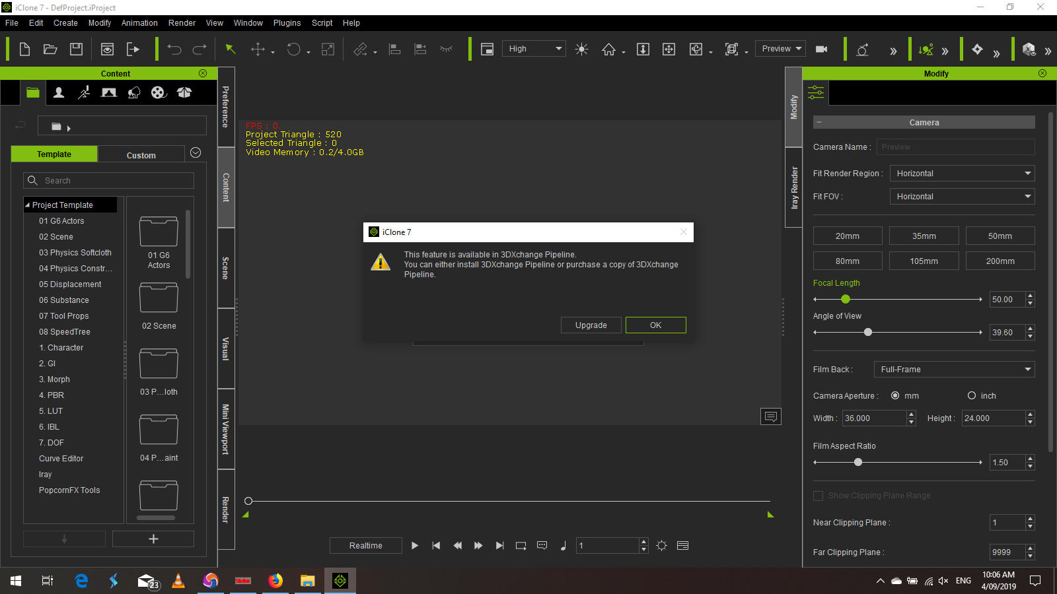
Task: Switch to the Template tab
Action: point(54,154)
